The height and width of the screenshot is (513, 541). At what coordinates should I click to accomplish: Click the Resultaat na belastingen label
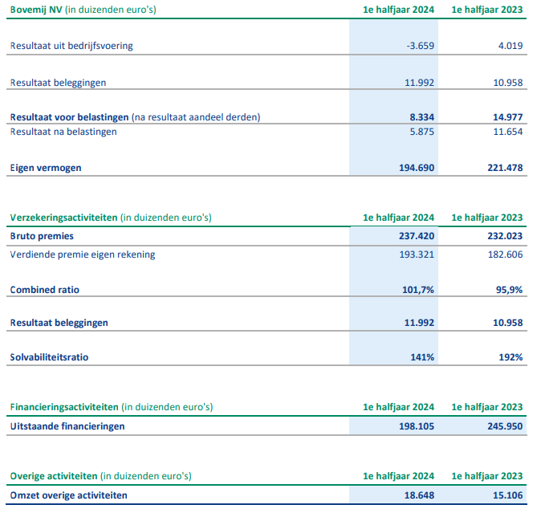[x=63, y=132]
